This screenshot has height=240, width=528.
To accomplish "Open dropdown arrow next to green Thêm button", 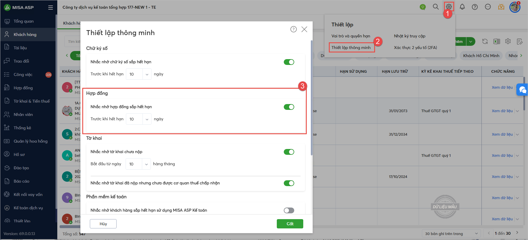I will pyautogui.click(x=471, y=41).
